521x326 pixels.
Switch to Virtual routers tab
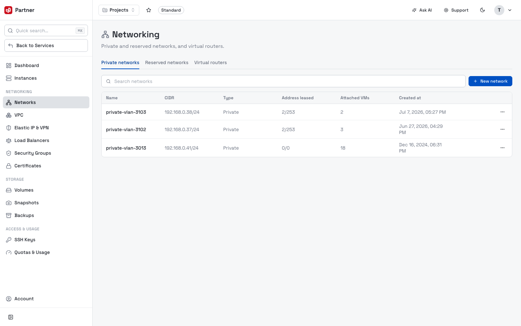tap(211, 63)
